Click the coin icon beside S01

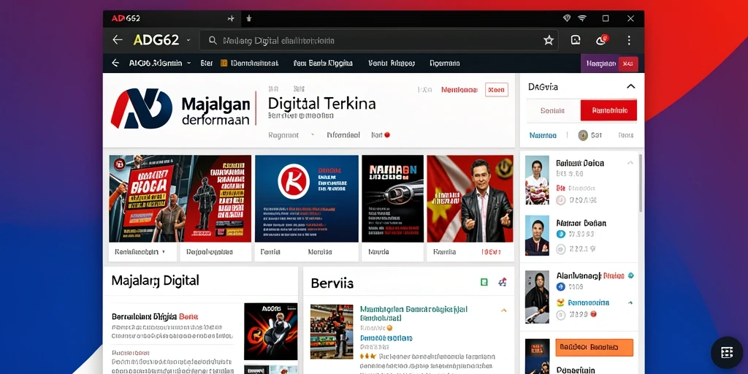(583, 135)
